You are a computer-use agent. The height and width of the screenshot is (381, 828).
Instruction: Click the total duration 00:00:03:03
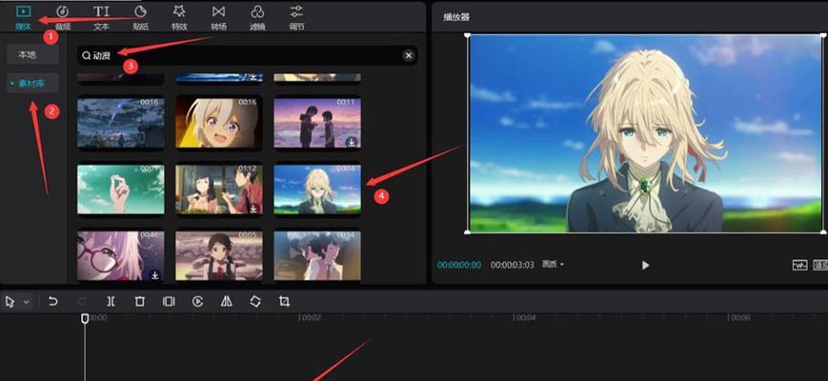(x=513, y=265)
